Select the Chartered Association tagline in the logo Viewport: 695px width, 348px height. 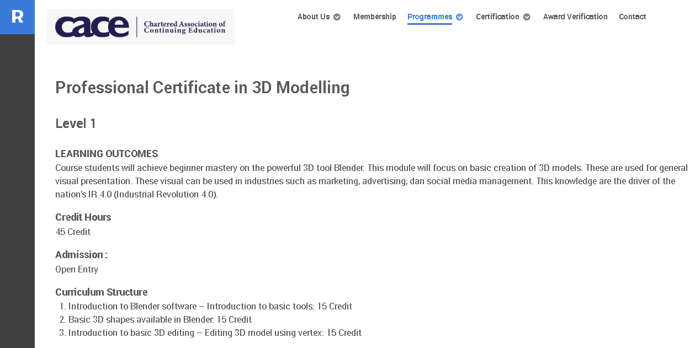pos(184,27)
